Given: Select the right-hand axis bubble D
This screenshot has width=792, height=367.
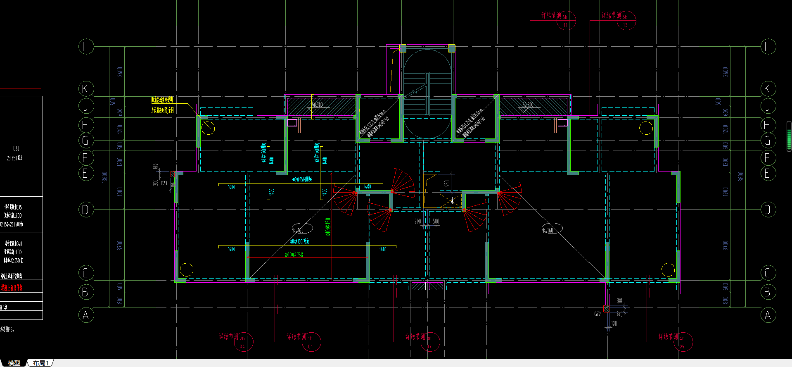Looking at the screenshot, I should 768,210.
